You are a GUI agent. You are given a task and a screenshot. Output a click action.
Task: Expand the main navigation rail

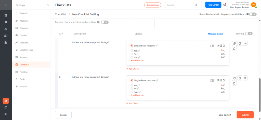click(x=6, y=5)
